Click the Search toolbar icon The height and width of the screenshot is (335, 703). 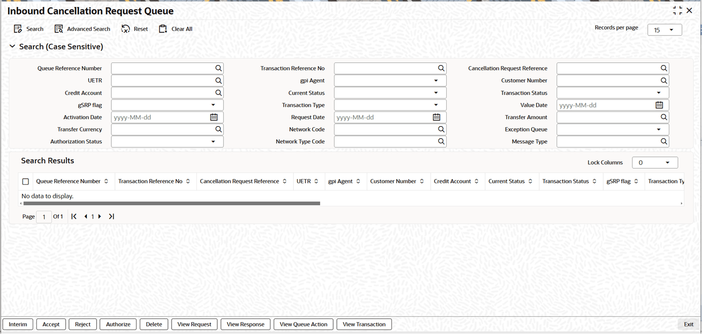[x=18, y=29]
